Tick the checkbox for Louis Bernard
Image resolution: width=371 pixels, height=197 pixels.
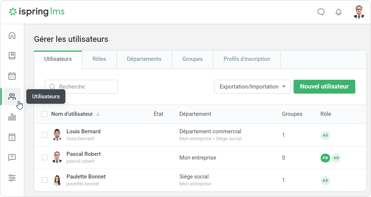pyautogui.click(x=45, y=135)
